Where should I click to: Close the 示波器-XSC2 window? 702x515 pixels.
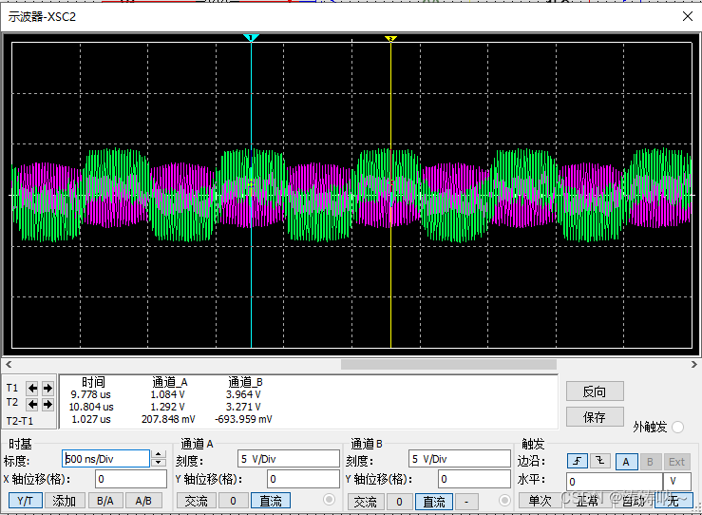688,16
